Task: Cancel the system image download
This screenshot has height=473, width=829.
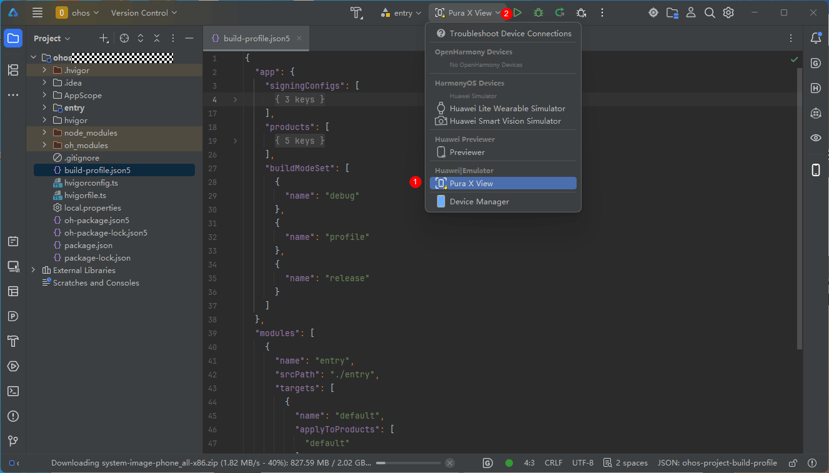Action: (449, 463)
